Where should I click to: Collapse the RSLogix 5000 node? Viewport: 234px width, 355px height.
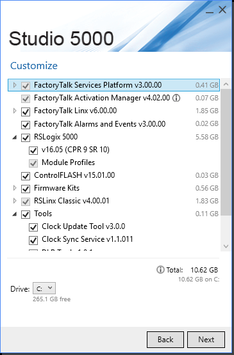pos(15,137)
